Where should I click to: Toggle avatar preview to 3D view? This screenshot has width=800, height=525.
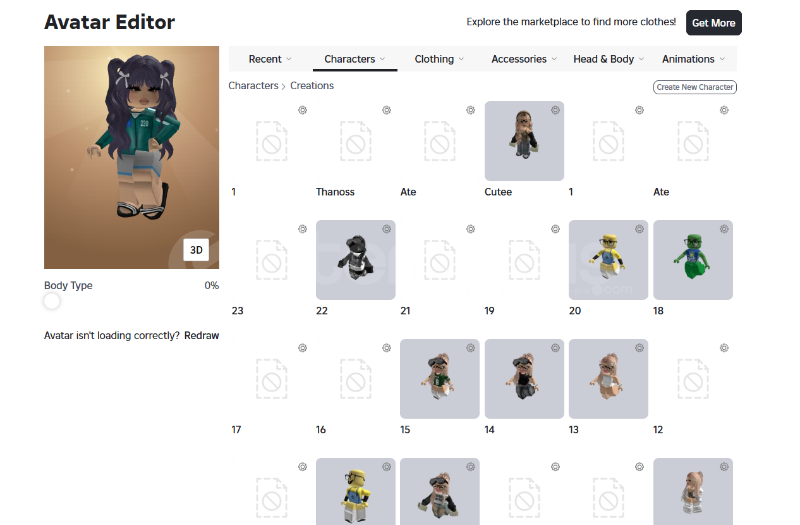197,250
